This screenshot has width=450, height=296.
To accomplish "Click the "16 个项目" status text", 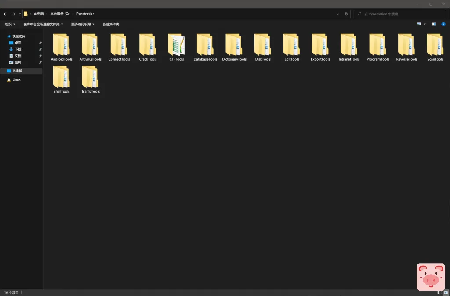I will 11,292.
